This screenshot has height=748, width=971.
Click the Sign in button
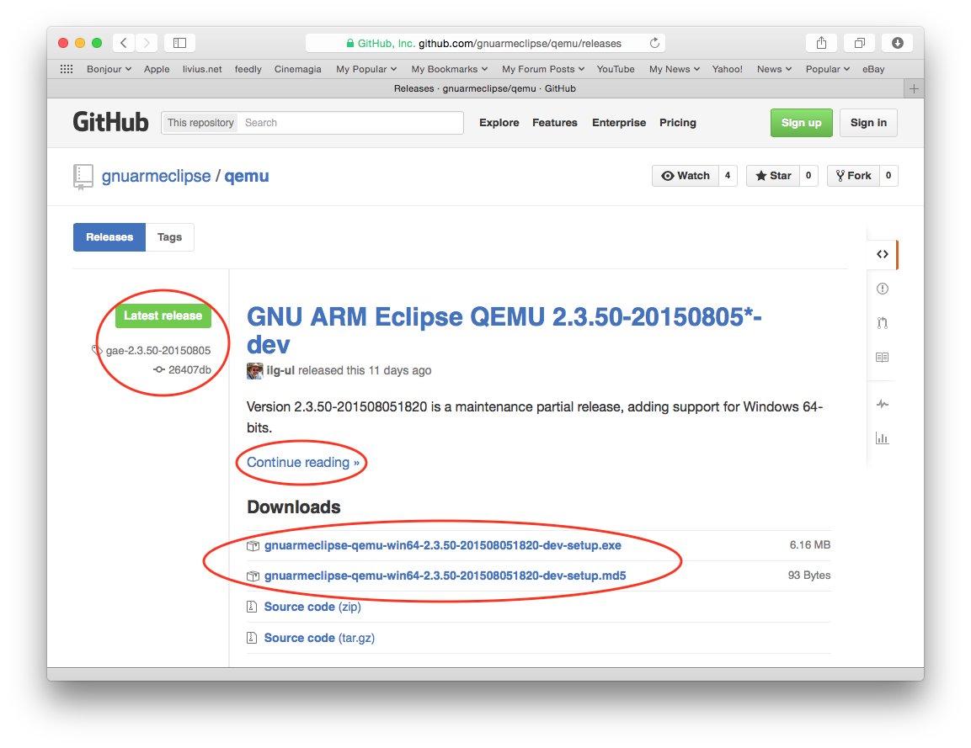pos(868,123)
